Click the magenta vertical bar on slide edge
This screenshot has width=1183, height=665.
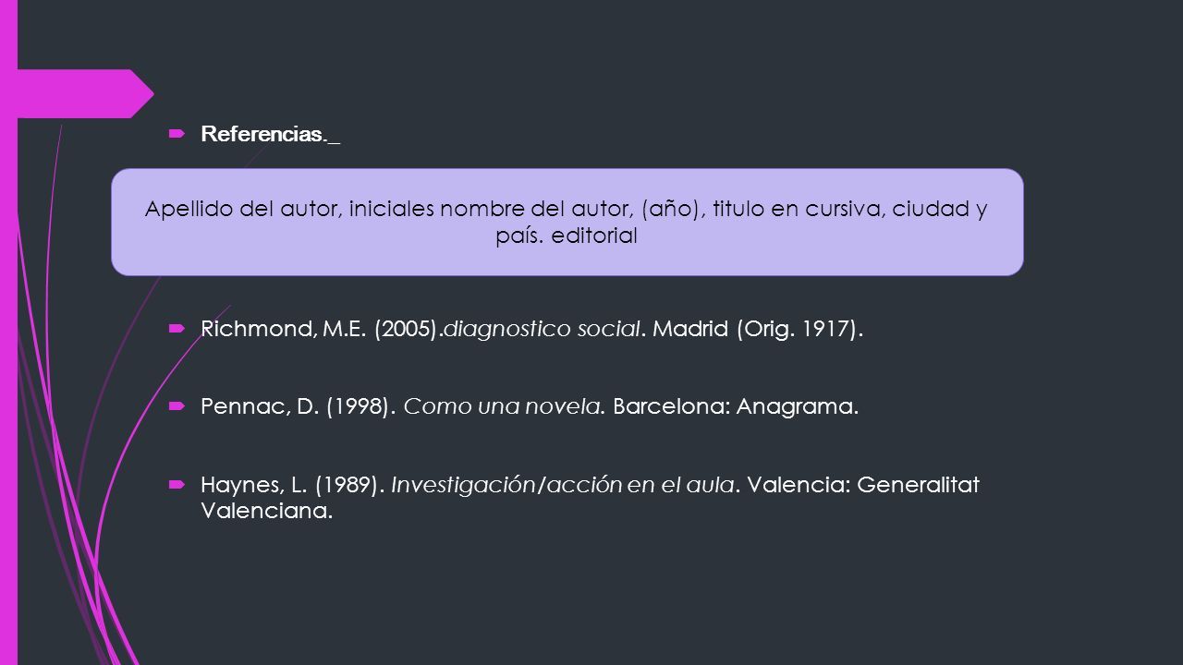8,332
